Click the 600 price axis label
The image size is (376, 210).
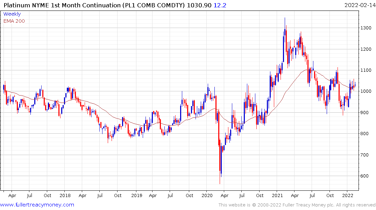(x=365, y=176)
